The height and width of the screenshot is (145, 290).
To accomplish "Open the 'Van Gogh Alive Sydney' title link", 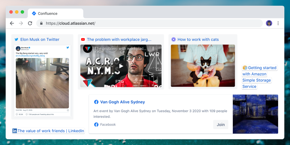I will coord(123,102).
